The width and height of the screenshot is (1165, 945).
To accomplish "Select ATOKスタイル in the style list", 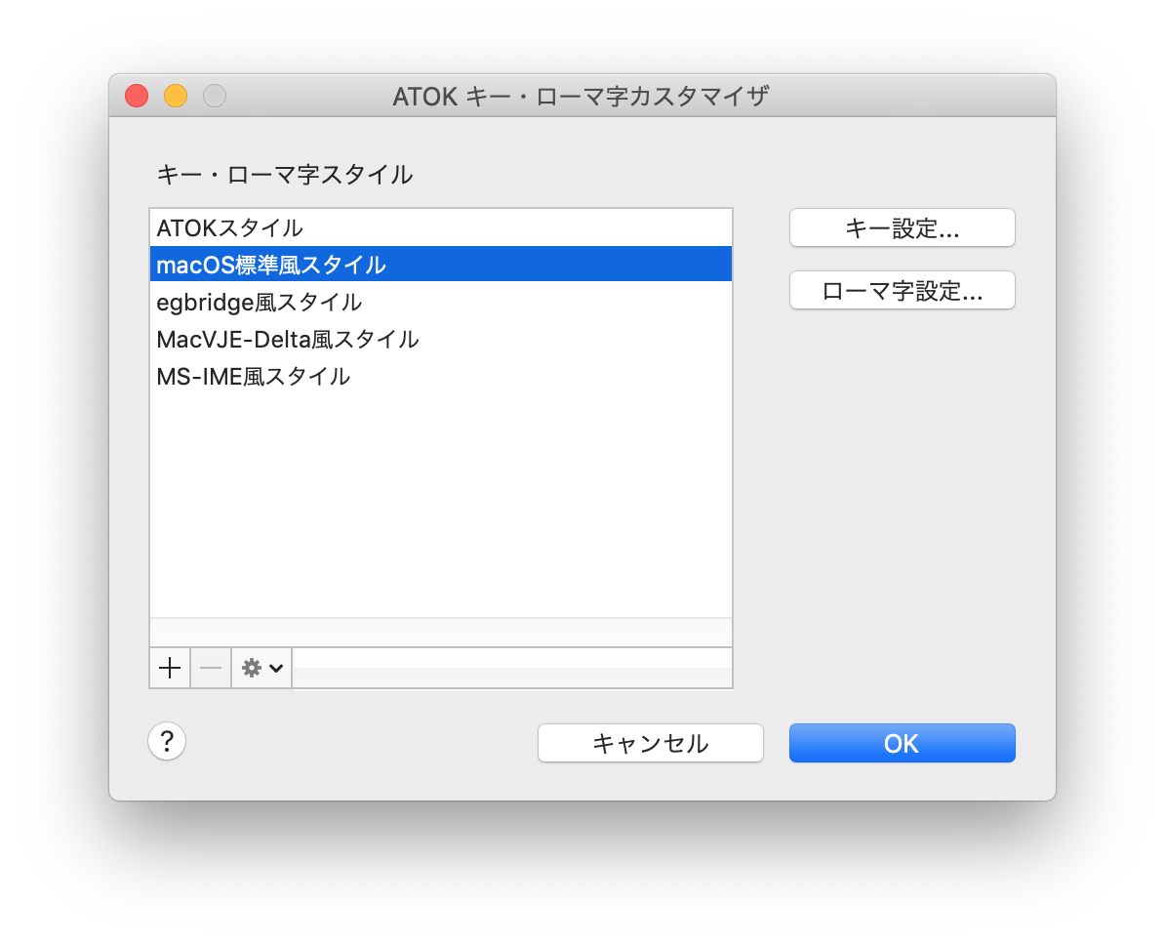I will 441,227.
